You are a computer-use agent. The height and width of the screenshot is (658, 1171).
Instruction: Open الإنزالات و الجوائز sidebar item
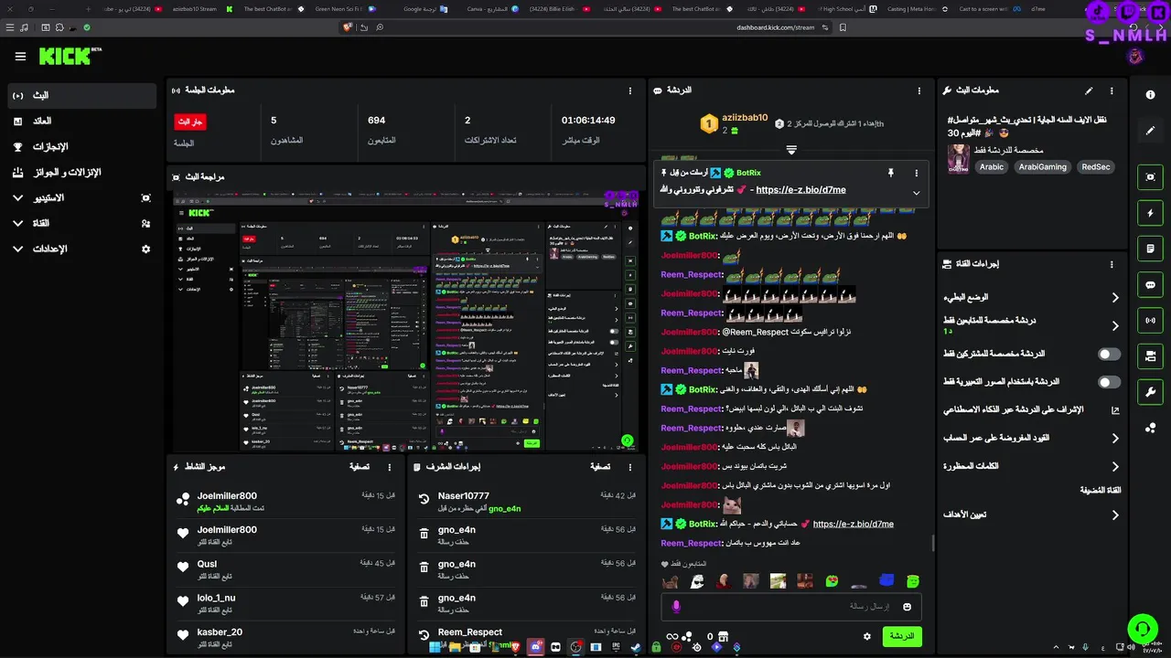pos(82,172)
